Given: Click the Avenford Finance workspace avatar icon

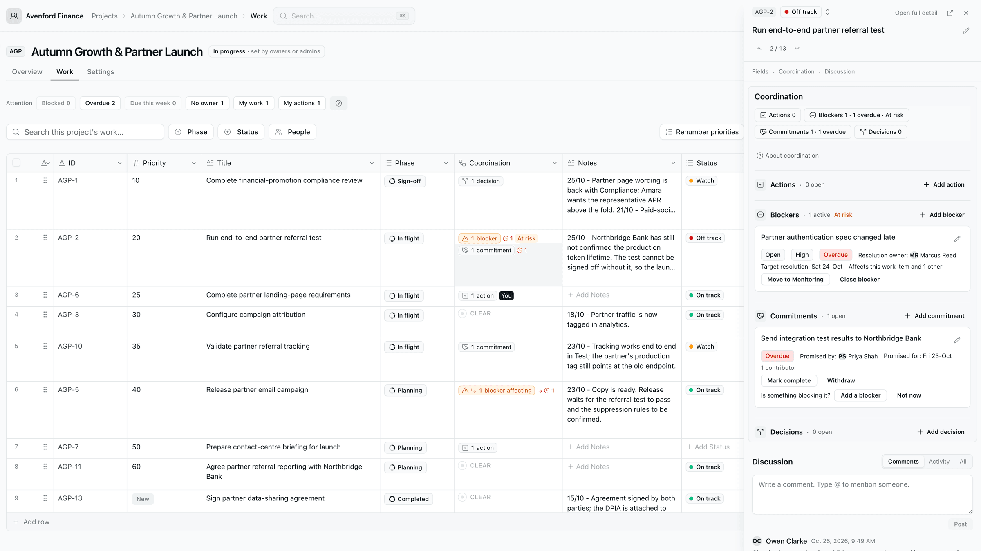Looking at the screenshot, I should [14, 16].
